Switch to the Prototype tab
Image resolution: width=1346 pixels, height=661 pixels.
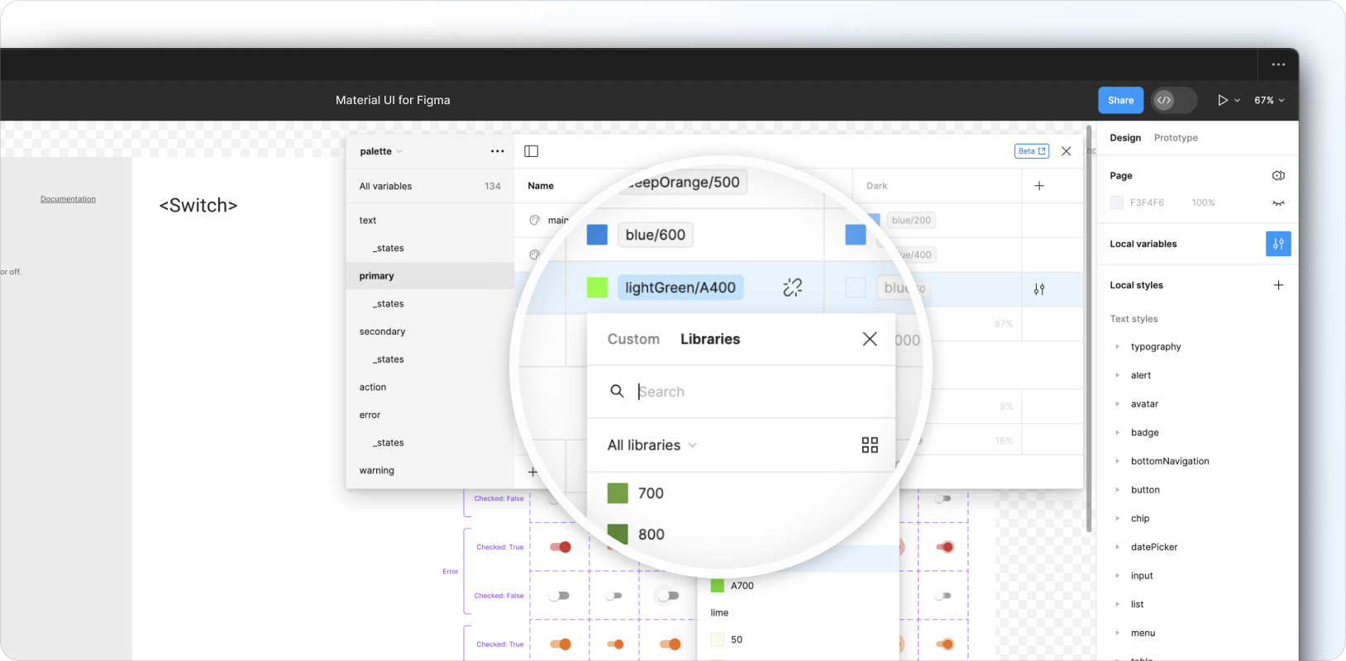point(1175,138)
